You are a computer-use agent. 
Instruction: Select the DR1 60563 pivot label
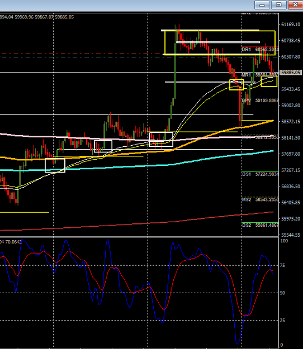point(260,49)
